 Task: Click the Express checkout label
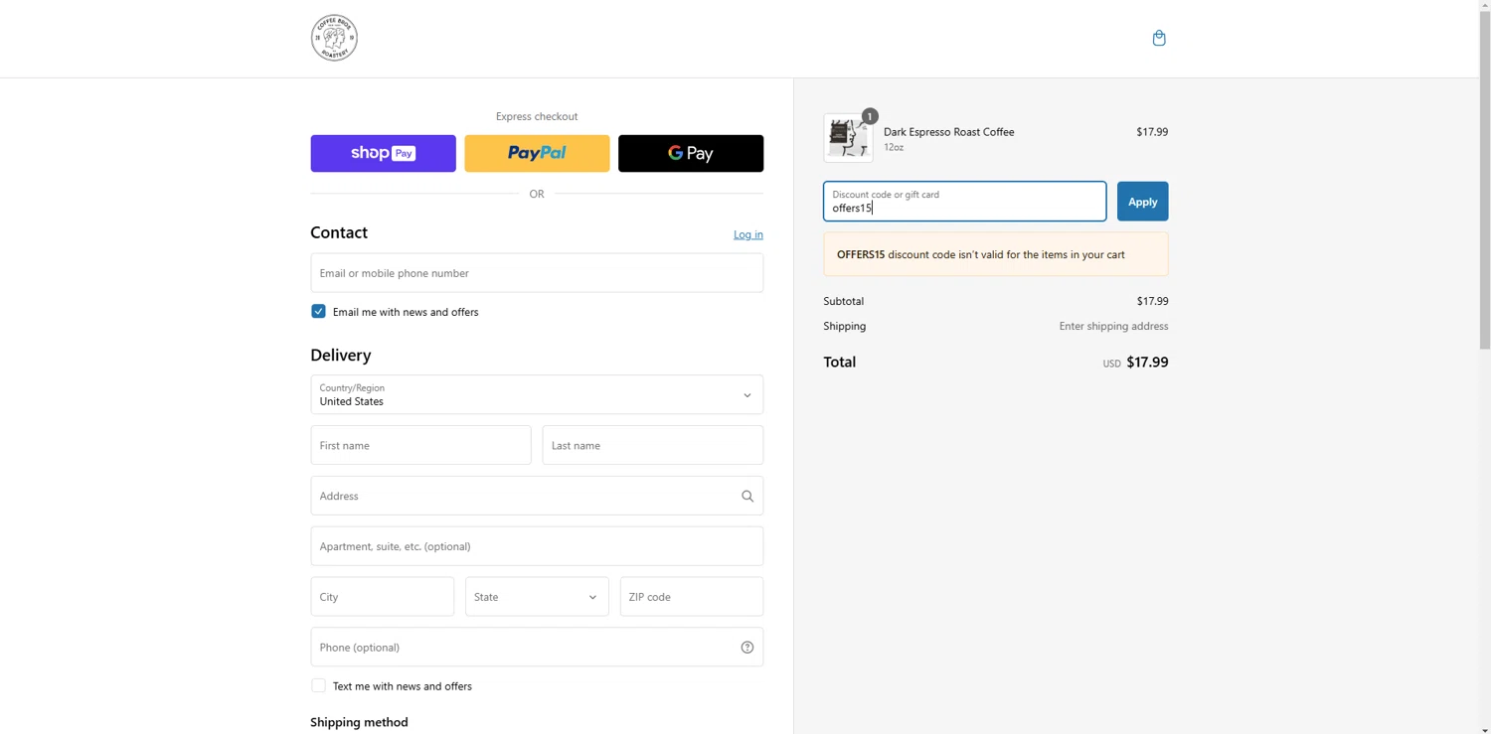[x=537, y=116]
